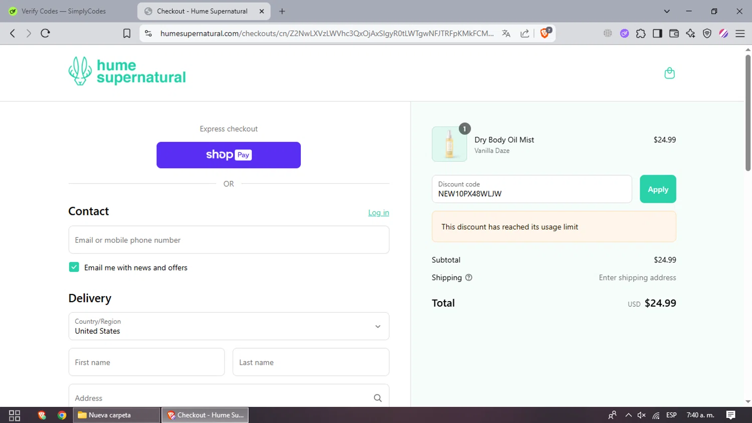Click the Dry Body Oil Mist product name

(x=504, y=140)
